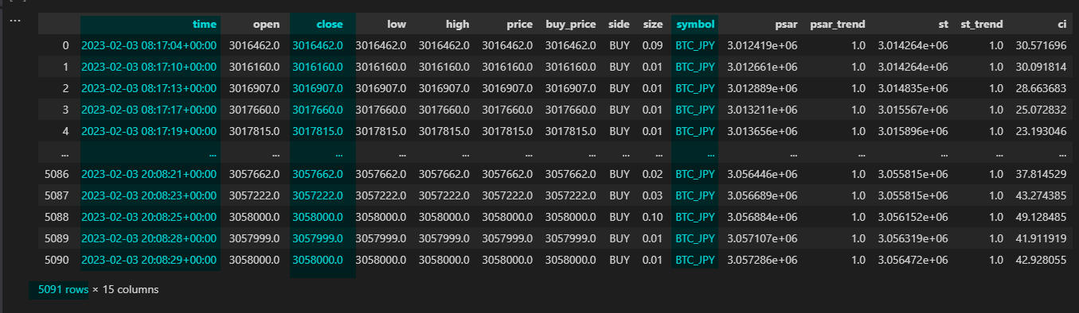Select the 'symbol' column header

[x=695, y=25]
